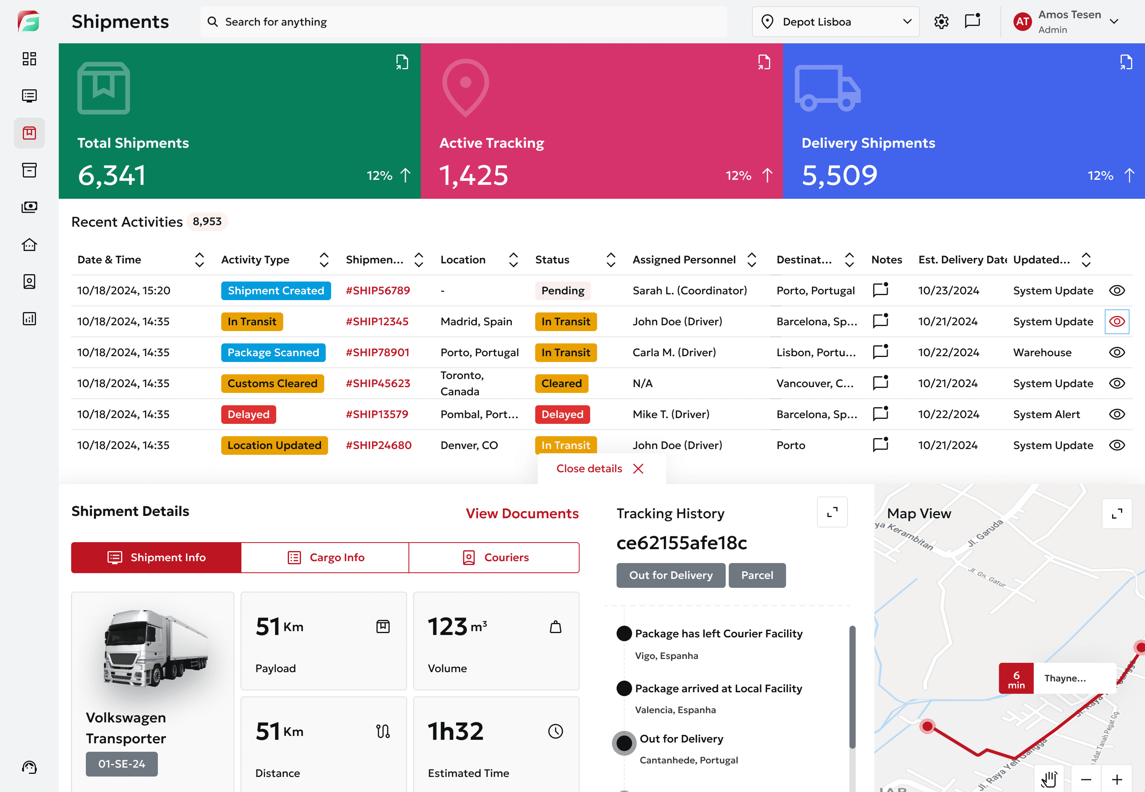Toggle details eye for Delayed #SHIP13579
This screenshot has height=792, width=1145.
pyautogui.click(x=1117, y=414)
